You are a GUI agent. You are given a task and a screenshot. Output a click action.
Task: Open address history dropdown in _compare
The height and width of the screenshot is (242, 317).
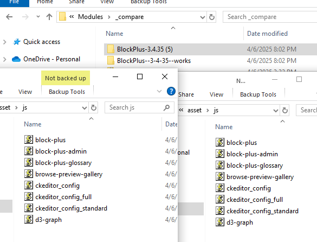pos(202,17)
